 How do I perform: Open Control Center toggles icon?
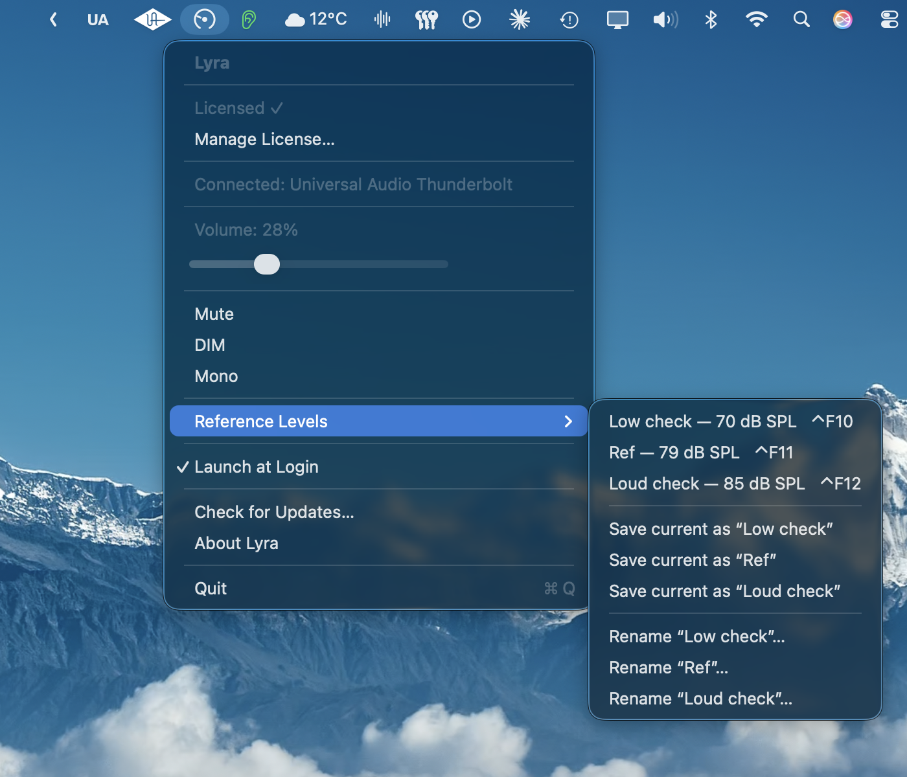coord(890,20)
